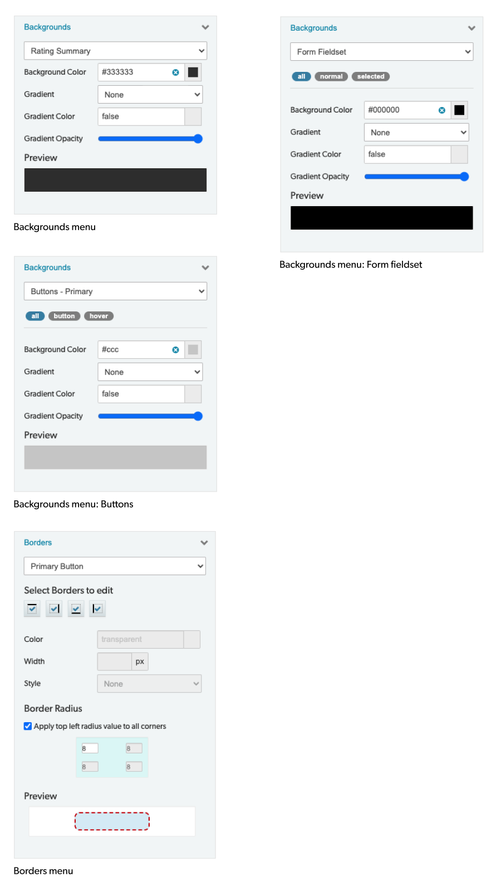Collapse the Borders panel chevron
This screenshot has height=891, width=496.
point(204,543)
